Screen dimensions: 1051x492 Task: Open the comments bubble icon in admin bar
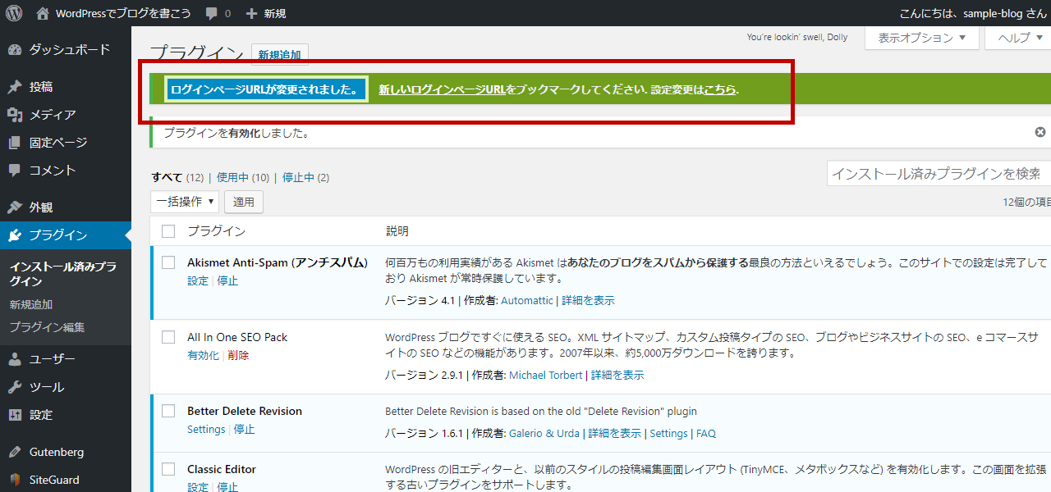coord(212,14)
